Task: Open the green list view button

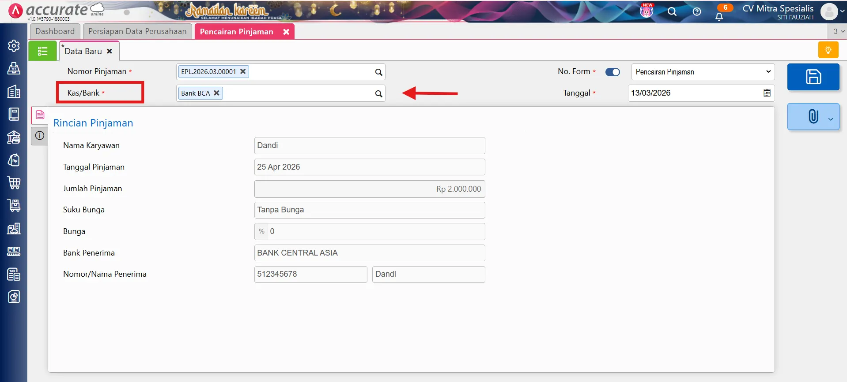Action: [x=43, y=51]
